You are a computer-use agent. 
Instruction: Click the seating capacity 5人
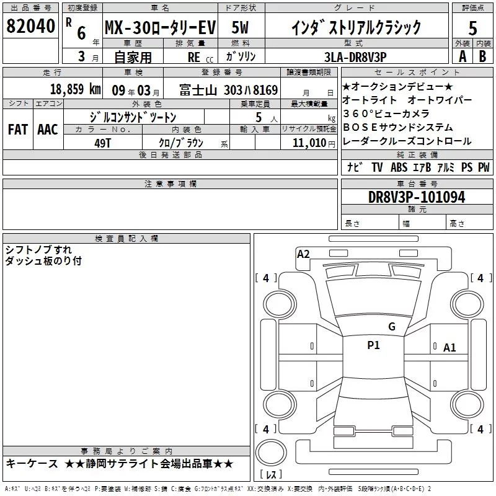click(266, 117)
